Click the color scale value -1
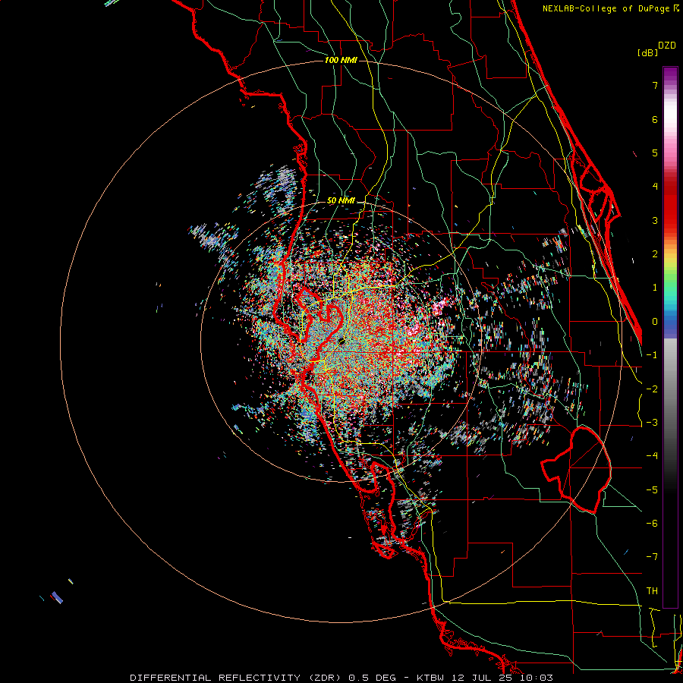The height and width of the screenshot is (683, 683). tap(652, 355)
